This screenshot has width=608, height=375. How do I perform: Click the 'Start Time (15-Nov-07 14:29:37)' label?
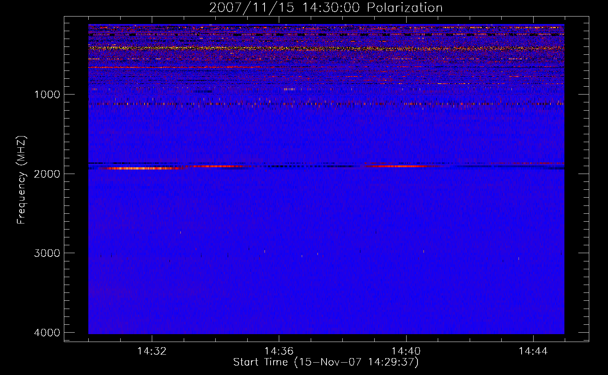326,362
